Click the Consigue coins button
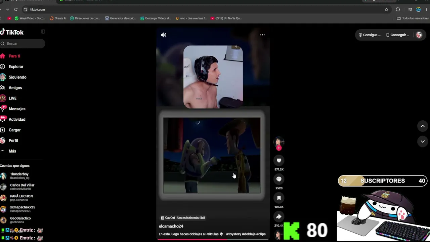This screenshot has width=430, height=242. coord(370,35)
